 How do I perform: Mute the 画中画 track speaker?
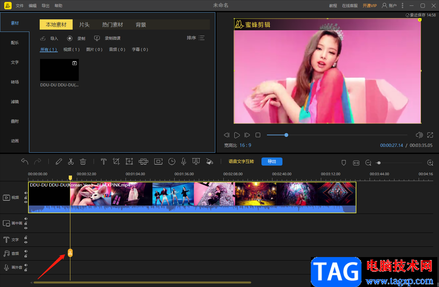[26, 219]
